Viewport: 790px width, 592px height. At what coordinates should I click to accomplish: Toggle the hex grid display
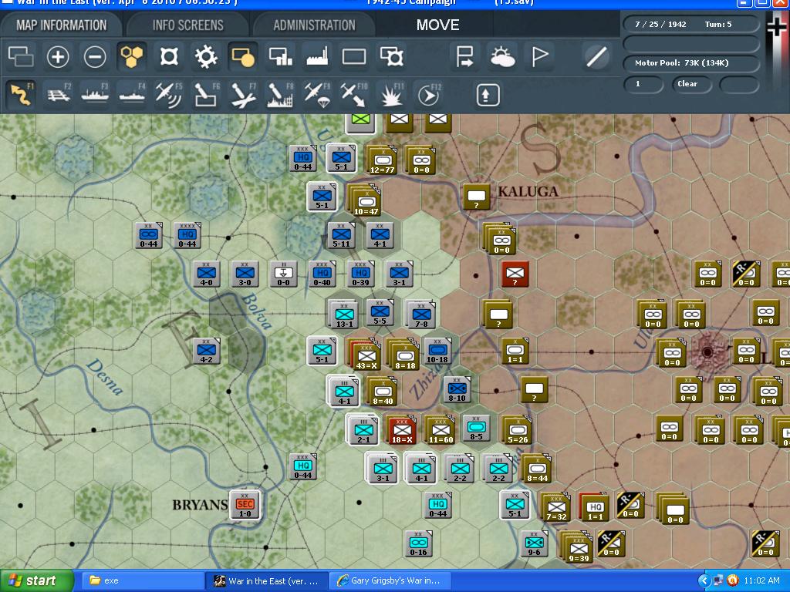click(x=132, y=56)
